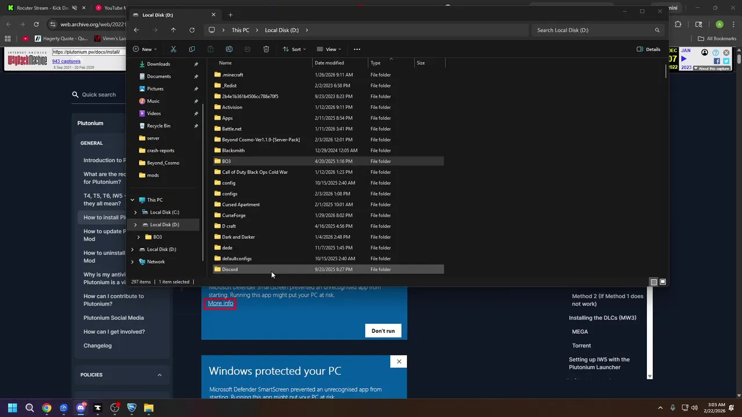
Task: Click the More info link
Action: (x=220, y=303)
